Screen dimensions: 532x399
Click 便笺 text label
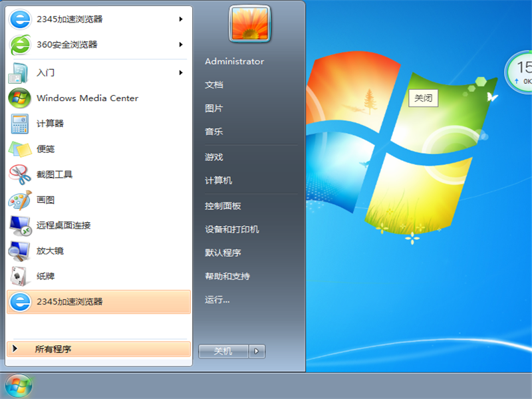[x=46, y=149]
